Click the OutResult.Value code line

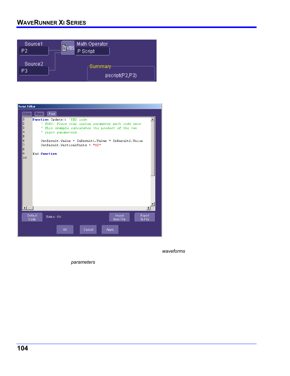[92, 141]
